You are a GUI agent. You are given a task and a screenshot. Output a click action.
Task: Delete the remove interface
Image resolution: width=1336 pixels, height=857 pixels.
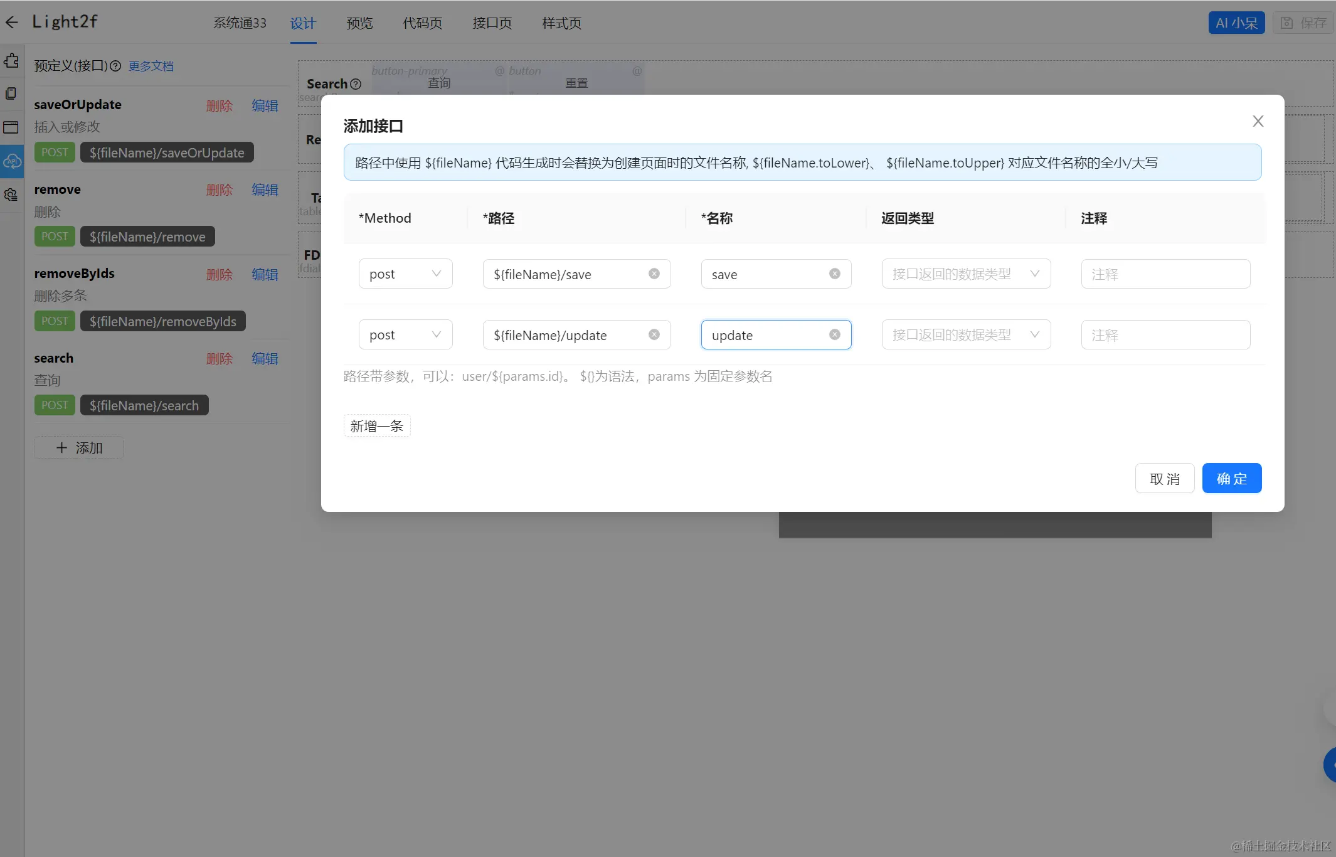[x=220, y=189]
